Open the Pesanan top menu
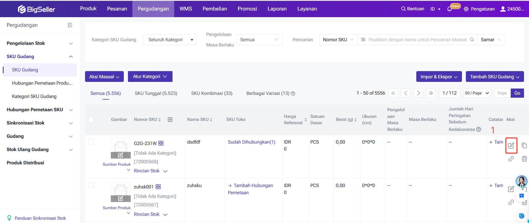 coord(117,9)
